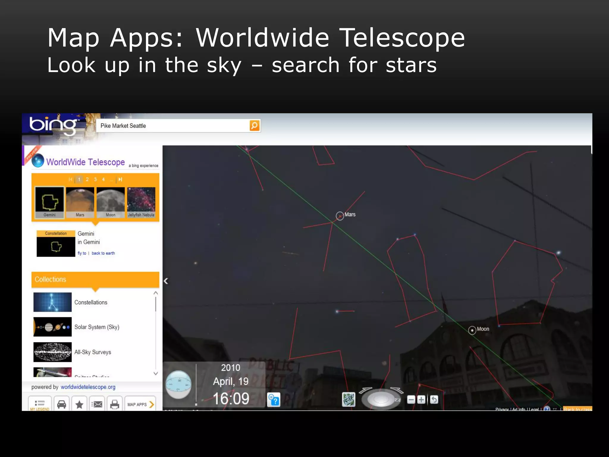The image size is (609, 457).
Task: Click the Bing logo
Action: (53, 126)
